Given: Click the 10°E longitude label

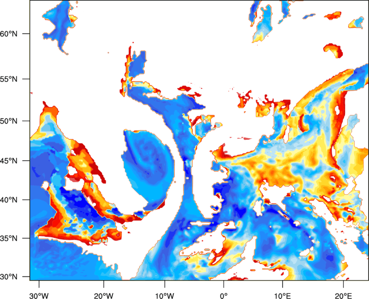Looking at the screenshot, I should [x=282, y=296].
